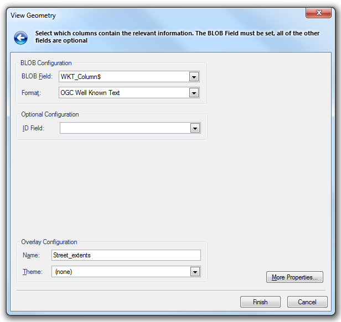Click the Optional Configuration group heading

50,114
